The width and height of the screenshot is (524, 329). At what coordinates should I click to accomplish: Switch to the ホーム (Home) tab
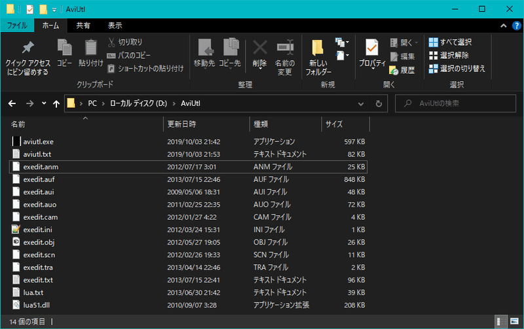50,26
